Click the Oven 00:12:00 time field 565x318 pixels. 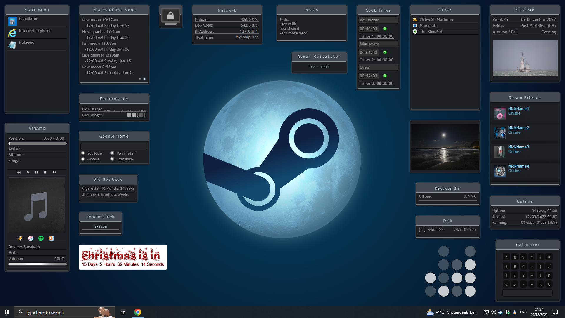pyautogui.click(x=368, y=76)
